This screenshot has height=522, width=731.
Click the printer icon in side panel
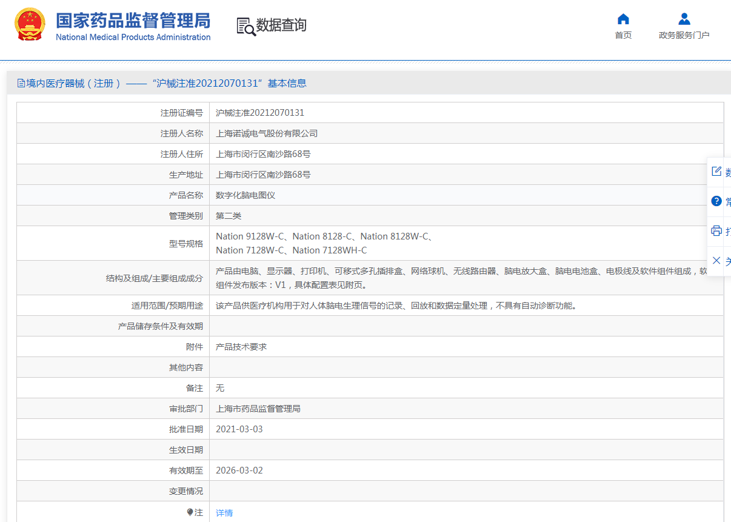click(x=716, y=230)
